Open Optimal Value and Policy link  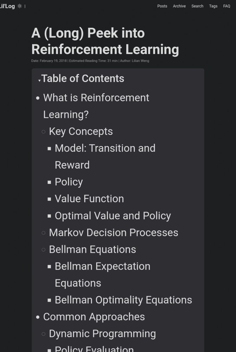pyautogui.click(x=113, y=216)
